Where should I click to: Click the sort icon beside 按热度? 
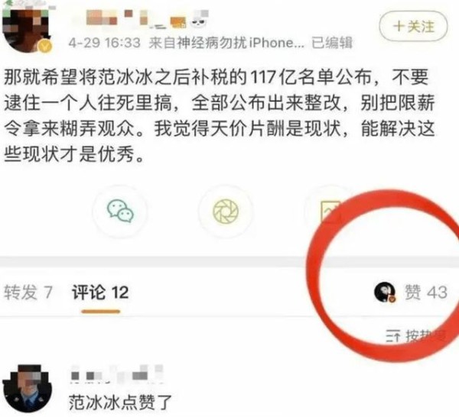coord(393,336)
